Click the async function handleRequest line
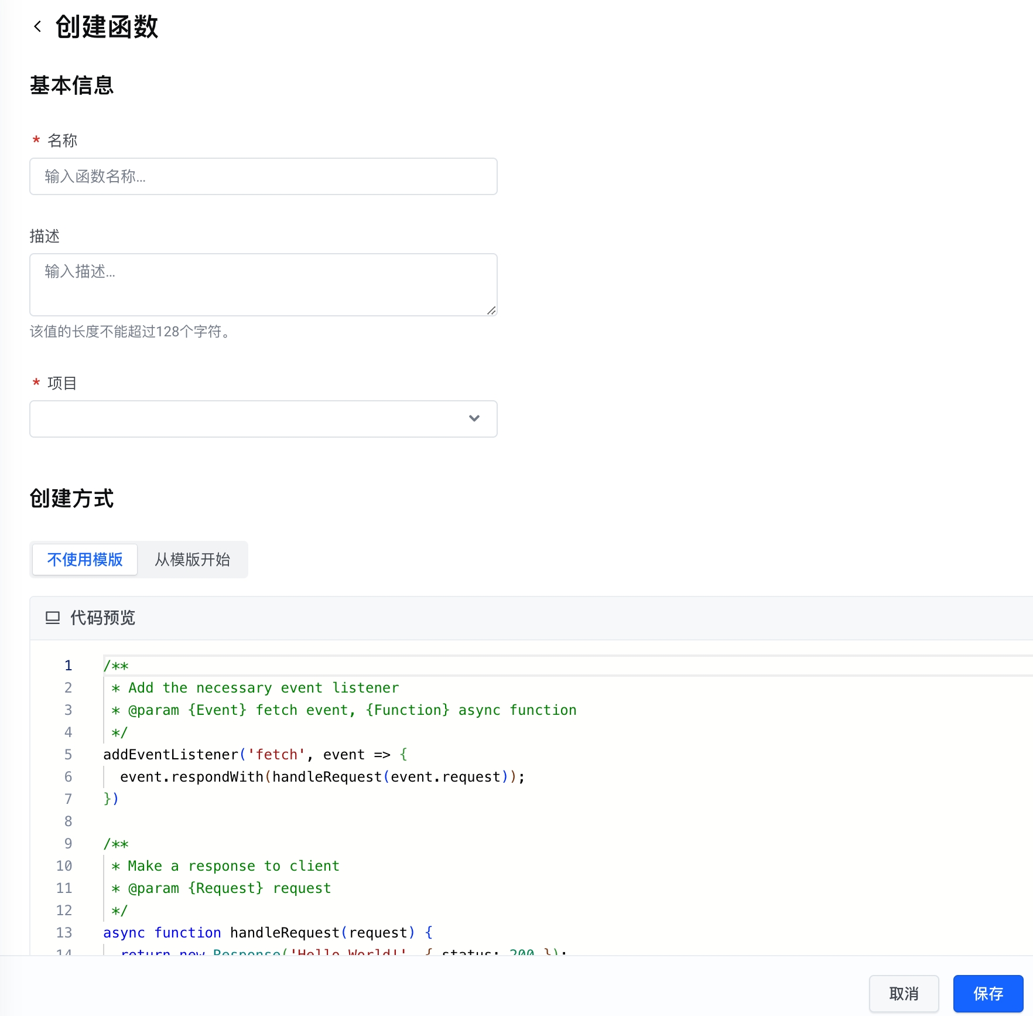1033x1016 pixels. 268,933
